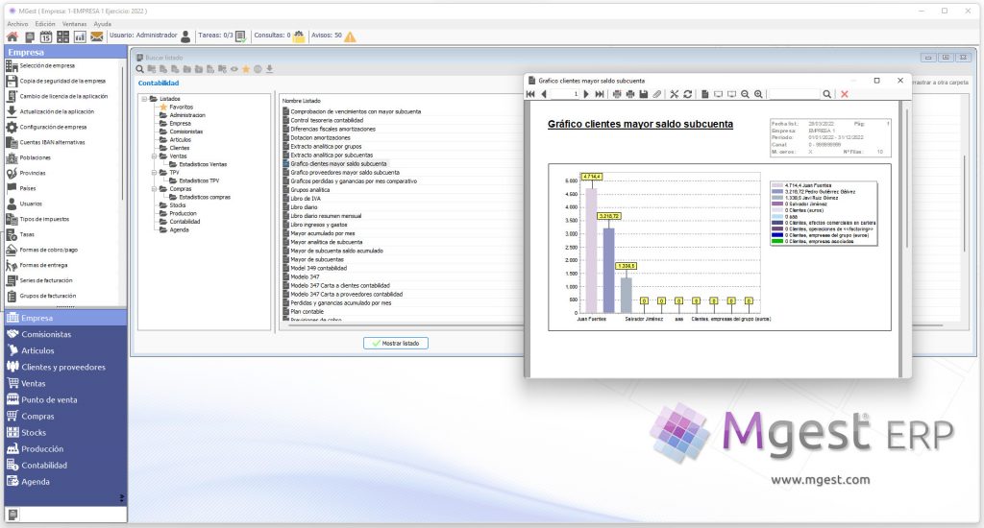Click the green Clientes empresas asociadas legend swatch
The height and width of the screenshot is (528, 984).
777,241
